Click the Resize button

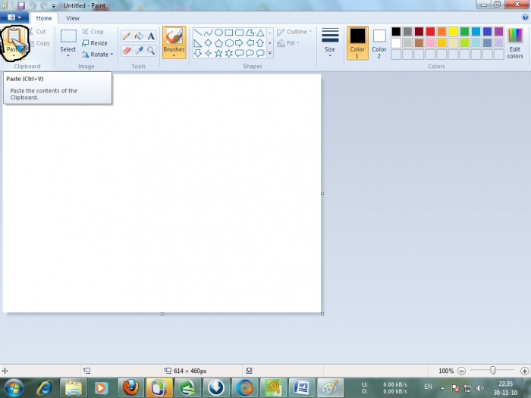click(95, 43)
